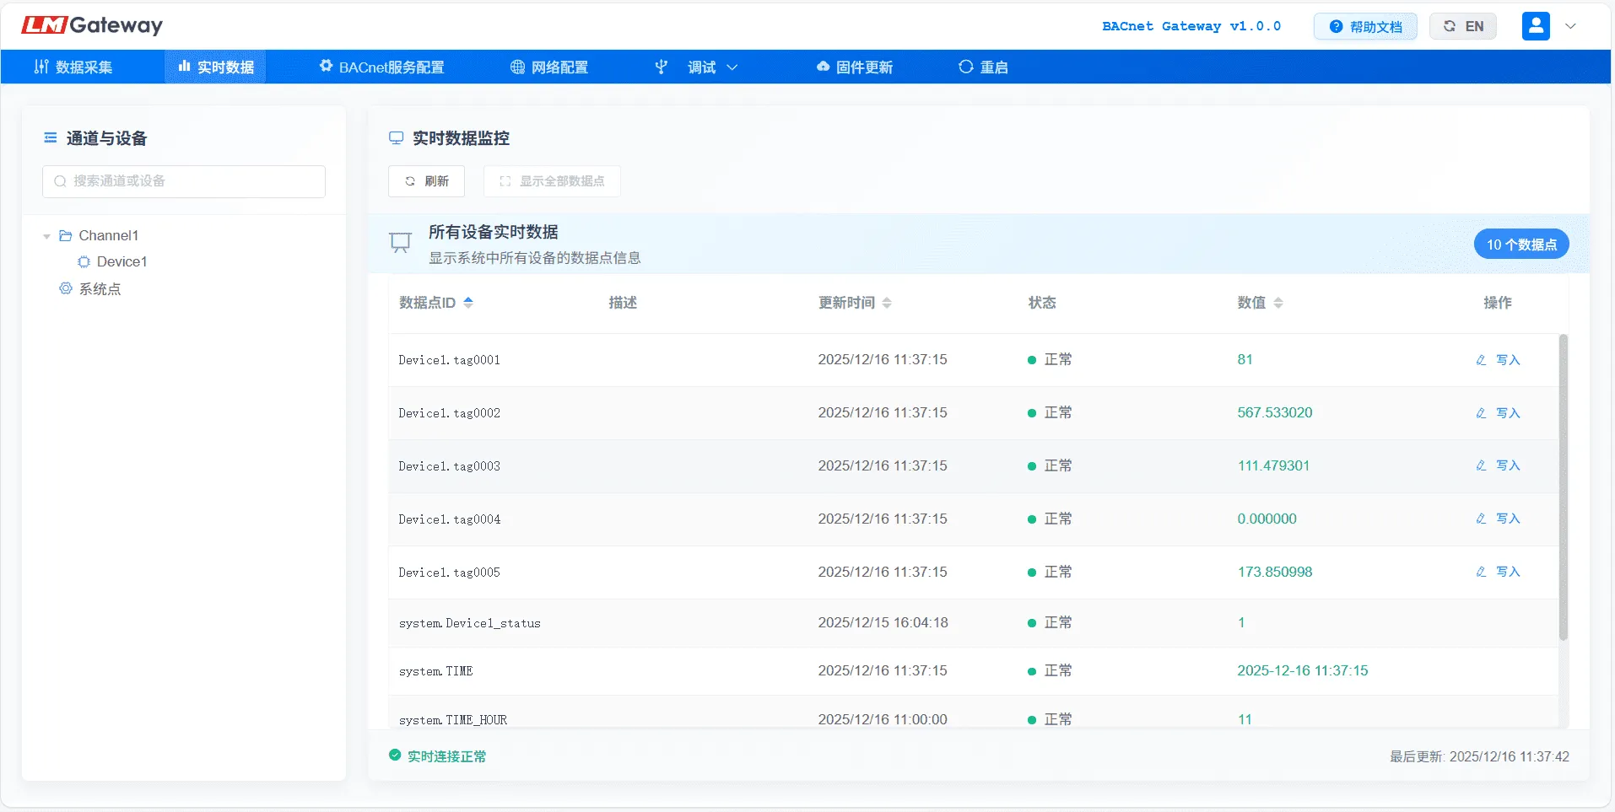This screenshot has height=812, width=1615.
Task: Select the gear icon next to Device1
Action: coord(84,262)
